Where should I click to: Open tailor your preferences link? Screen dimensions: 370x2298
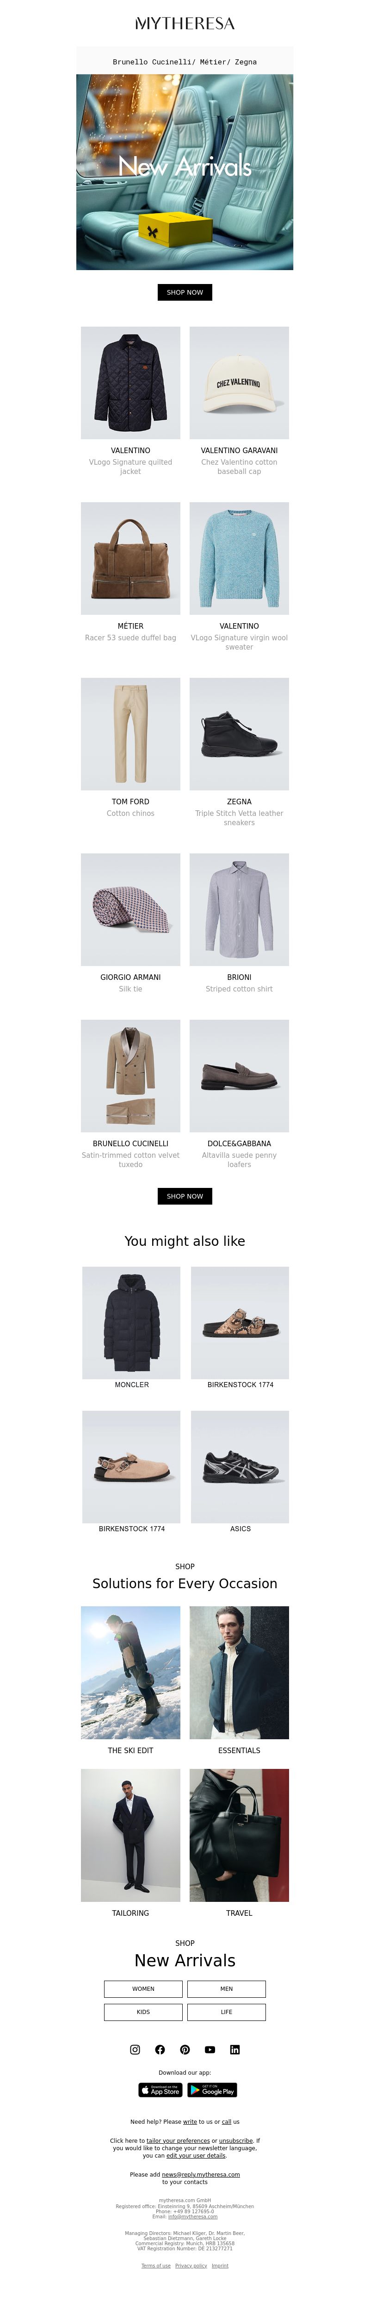179,2140
